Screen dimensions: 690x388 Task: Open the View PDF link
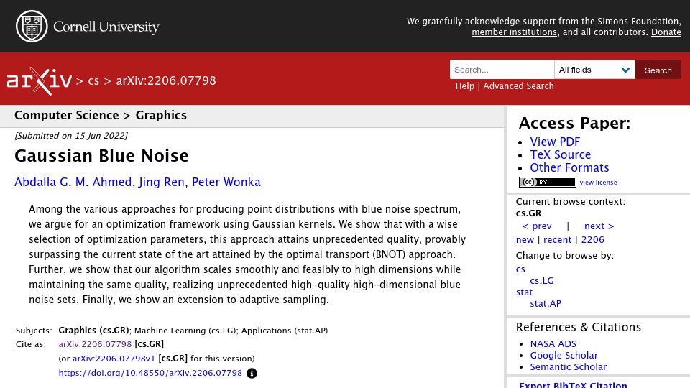(x=555, y=142)
